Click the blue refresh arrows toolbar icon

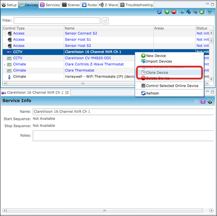159,12
